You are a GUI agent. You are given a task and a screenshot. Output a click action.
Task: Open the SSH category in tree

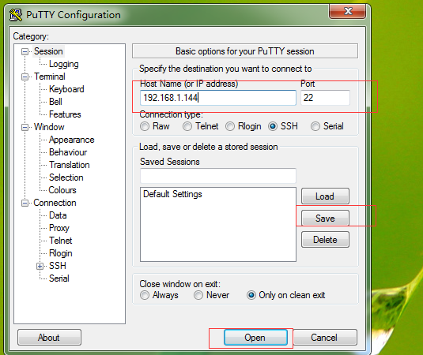(x=58, y=266)
